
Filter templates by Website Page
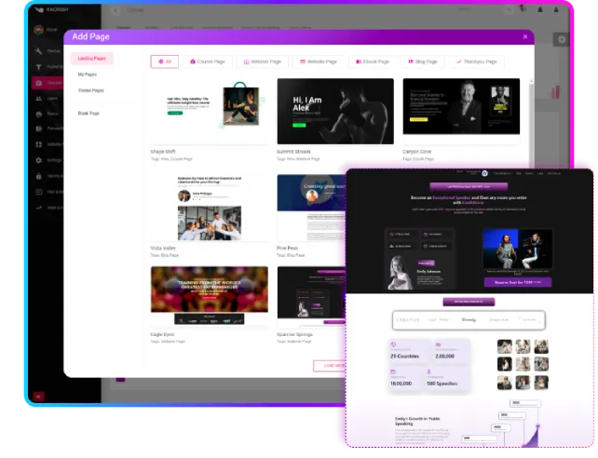319,61
